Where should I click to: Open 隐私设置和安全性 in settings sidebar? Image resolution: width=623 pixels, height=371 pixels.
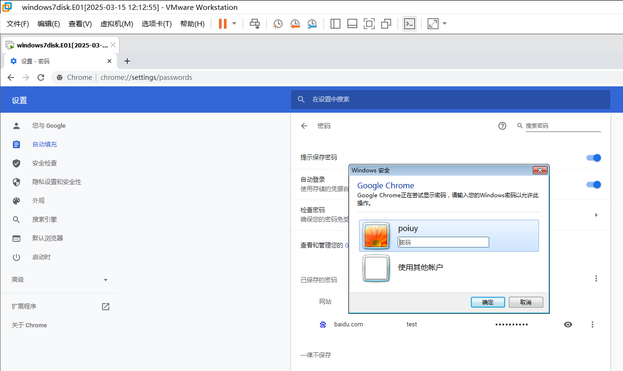point(57,182)
